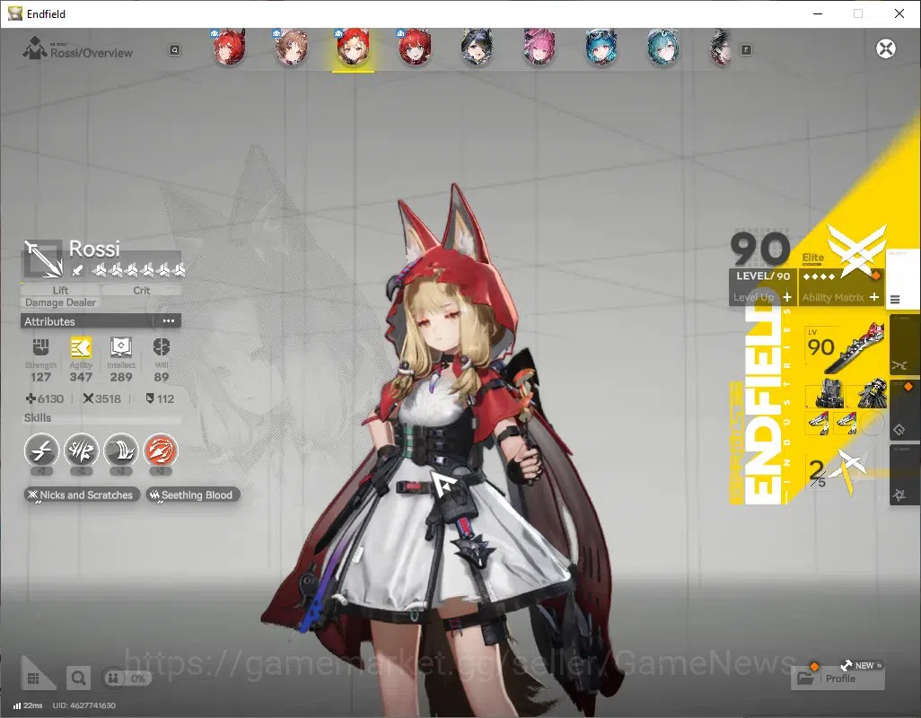Click the highlighted Agility icon
921x718 pixels.
[x=81, y=347]
